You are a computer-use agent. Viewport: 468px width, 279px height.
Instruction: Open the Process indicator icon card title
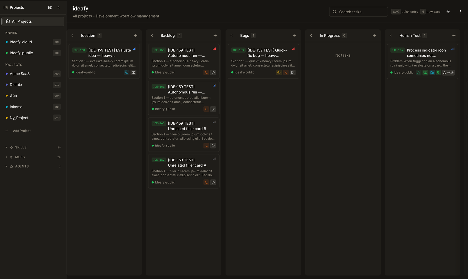pos(426,53)
